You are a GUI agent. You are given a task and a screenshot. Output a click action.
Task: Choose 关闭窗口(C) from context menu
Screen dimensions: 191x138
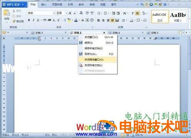pos(98,37)
